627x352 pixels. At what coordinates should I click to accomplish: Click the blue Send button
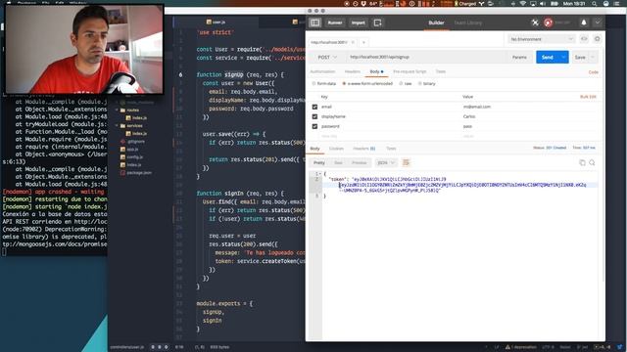[x=548, y=57]
